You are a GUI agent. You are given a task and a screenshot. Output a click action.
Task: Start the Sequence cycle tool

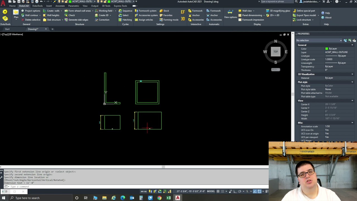(x=126, y=11)
